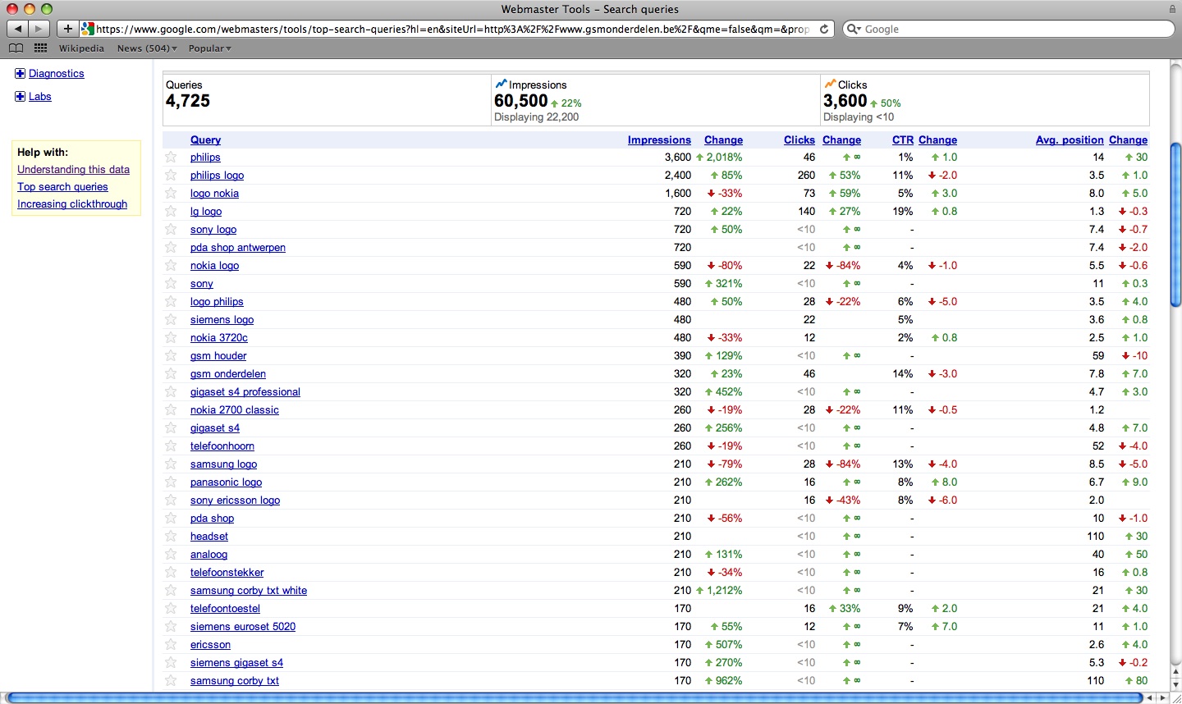Sort the table by the Query column
The width and height of the screenshot is (1182, 704).
coord(205,140)
